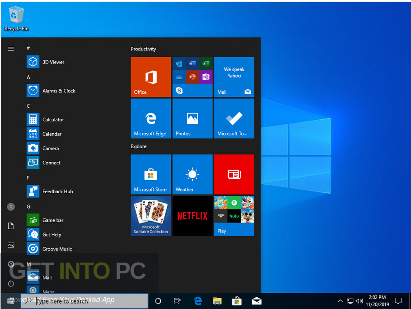Open Task View on the taskbar
Screen dimensions: 411x309
(177, 301)
